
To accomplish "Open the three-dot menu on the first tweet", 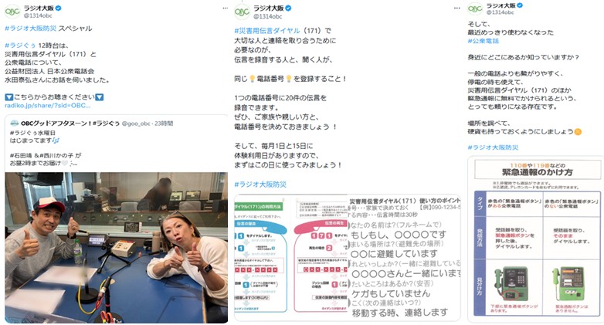I will [225, 8].
